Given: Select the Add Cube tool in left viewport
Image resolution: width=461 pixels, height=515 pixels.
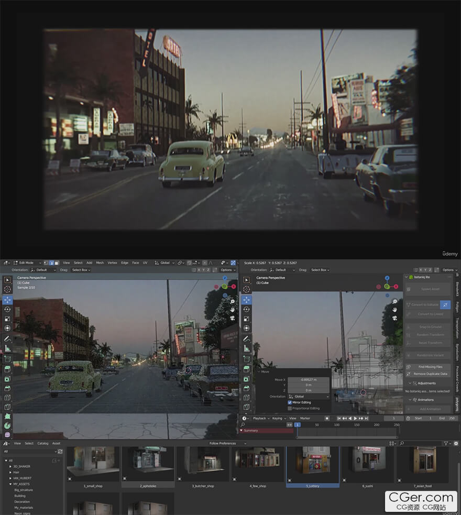Looking at the screenshot, I should [7, 359].
